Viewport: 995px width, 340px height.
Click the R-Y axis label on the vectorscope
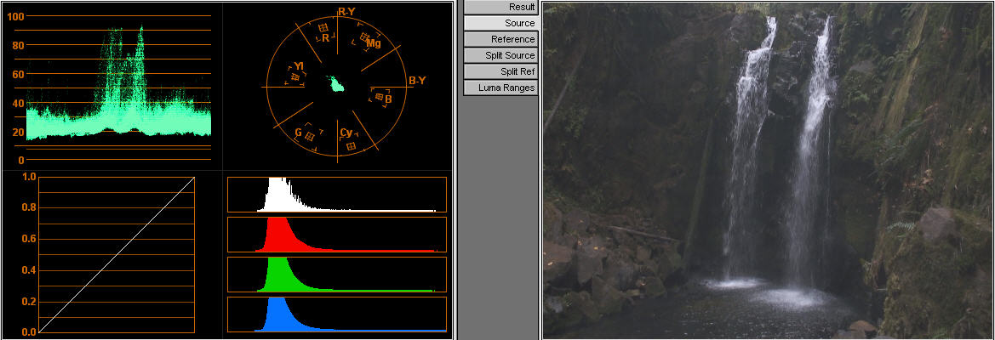click(346, 12)
